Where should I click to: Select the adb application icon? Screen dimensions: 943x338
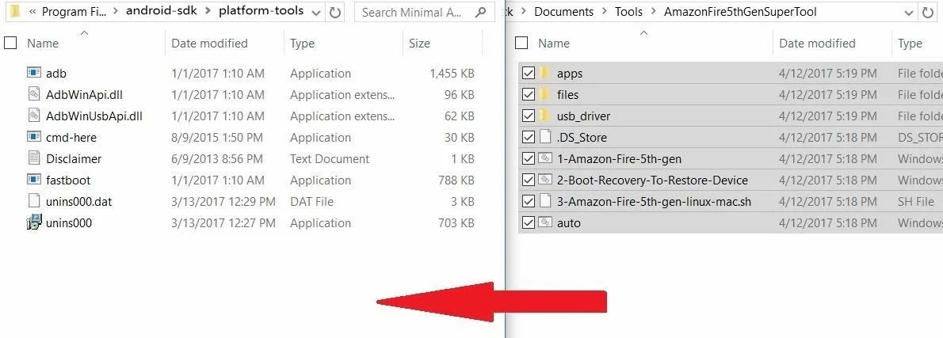33,74
